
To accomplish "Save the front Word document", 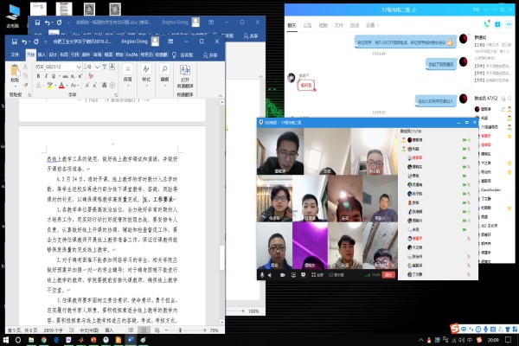I will (x=14, y=42).
